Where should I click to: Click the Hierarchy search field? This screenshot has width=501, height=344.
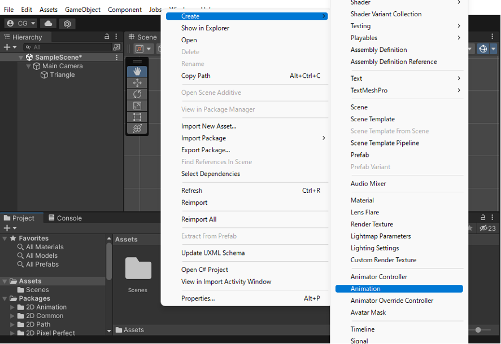click(68, 47)
